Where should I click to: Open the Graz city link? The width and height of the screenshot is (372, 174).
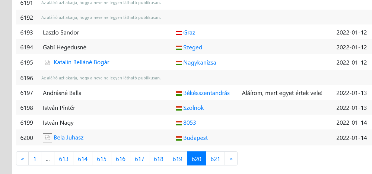189,33
